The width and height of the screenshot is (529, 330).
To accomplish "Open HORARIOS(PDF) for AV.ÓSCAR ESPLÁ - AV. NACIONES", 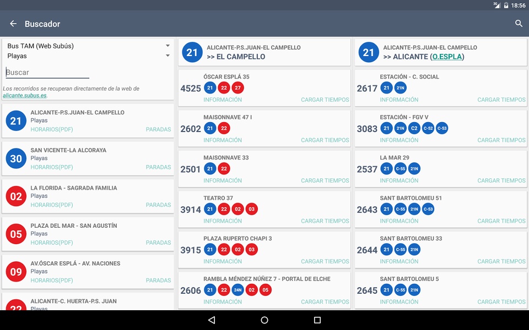I will 52,280.
